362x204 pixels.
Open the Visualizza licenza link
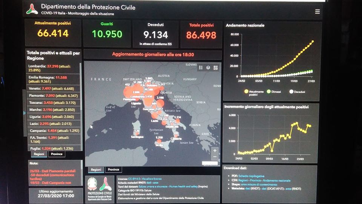152,179
